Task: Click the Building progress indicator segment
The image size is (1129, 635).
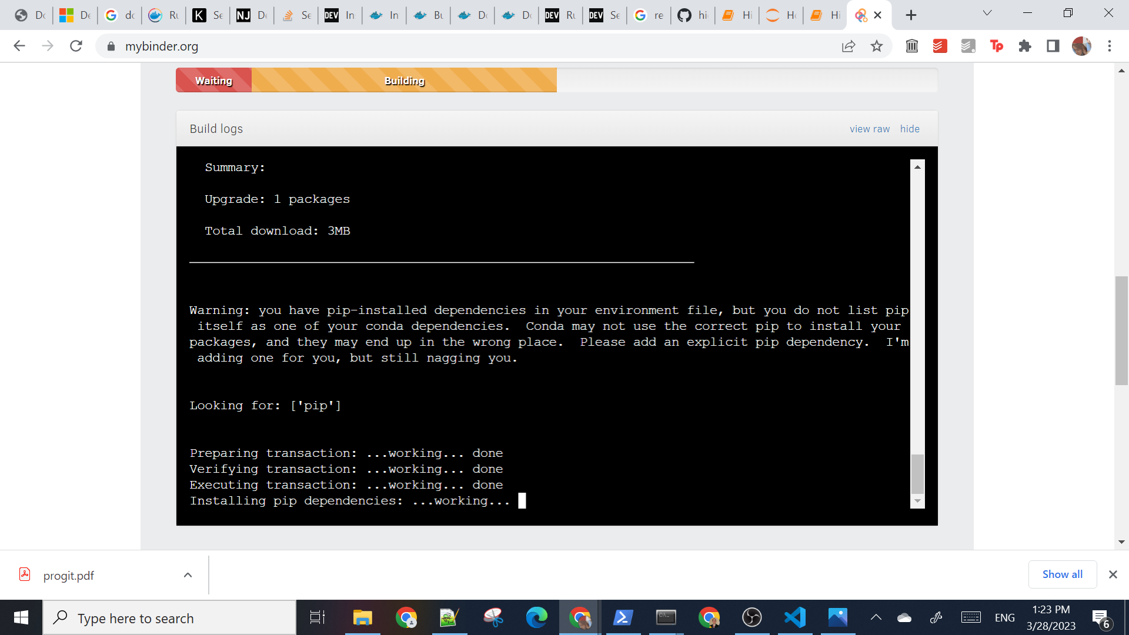Action: (403, 80)
